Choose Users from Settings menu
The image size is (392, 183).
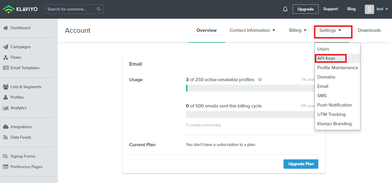pyautogui.click(x=338, y=49)
